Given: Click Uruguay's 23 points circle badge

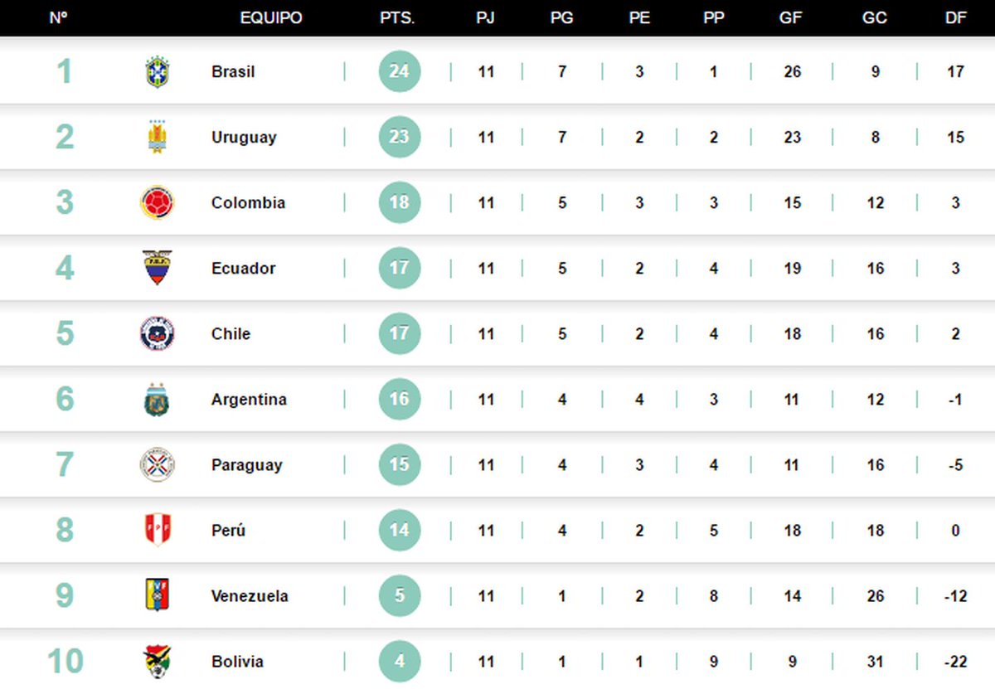Looking at the screenshot, I should coord(400,137).
